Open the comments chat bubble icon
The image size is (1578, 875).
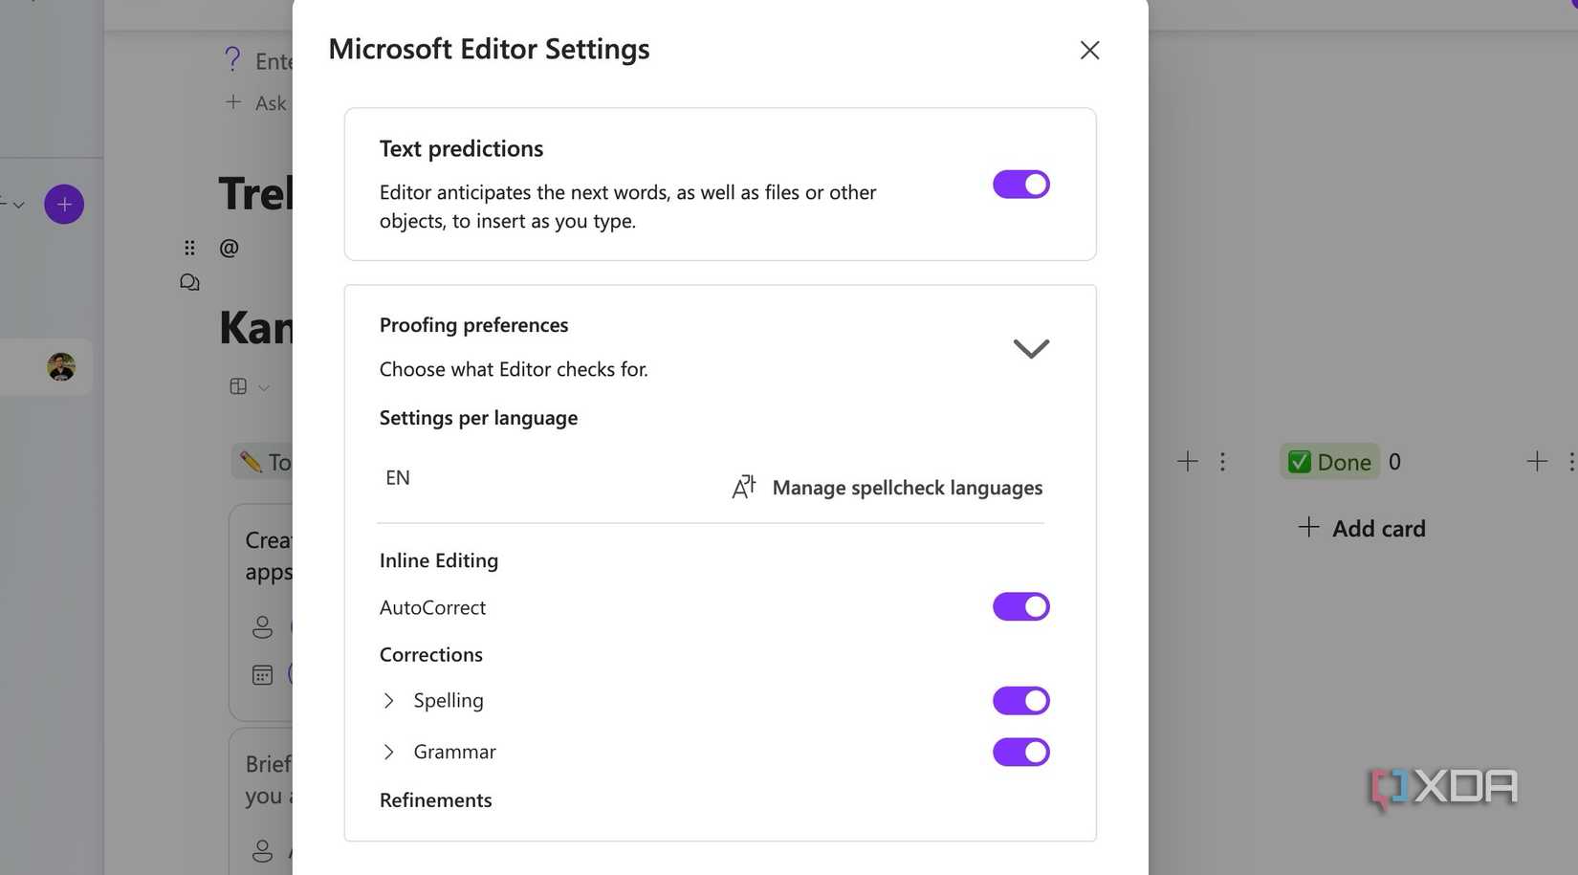(188, 281)
